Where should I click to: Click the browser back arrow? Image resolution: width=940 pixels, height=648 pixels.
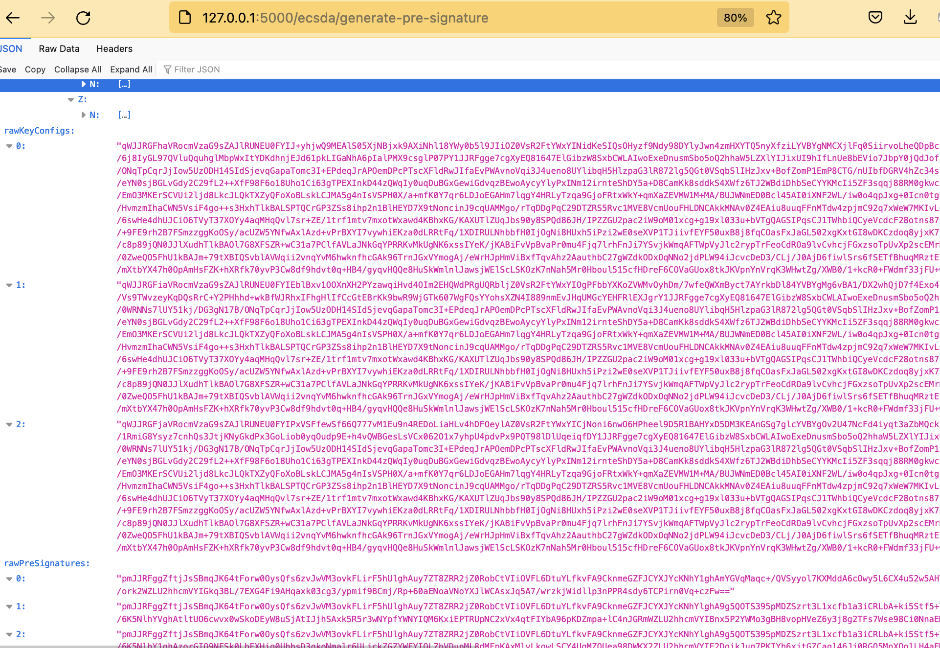click(13, 18)
